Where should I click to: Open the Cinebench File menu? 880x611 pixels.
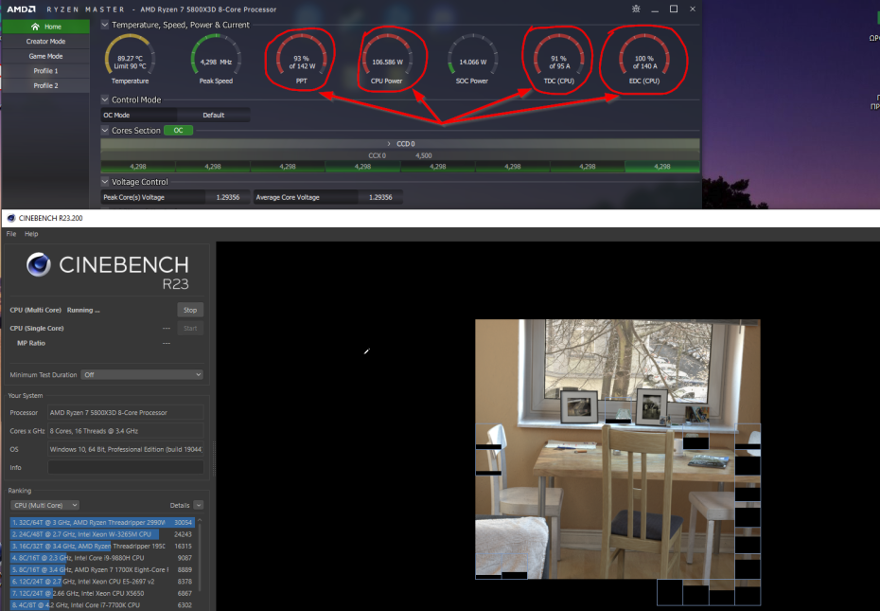point(11,234)
